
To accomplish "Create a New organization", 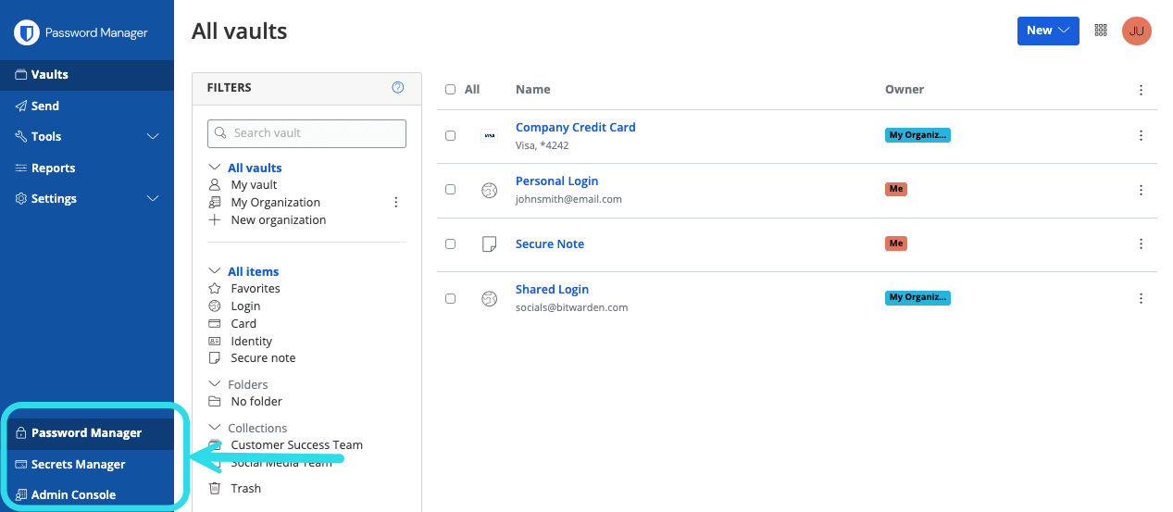I will 278,220.
